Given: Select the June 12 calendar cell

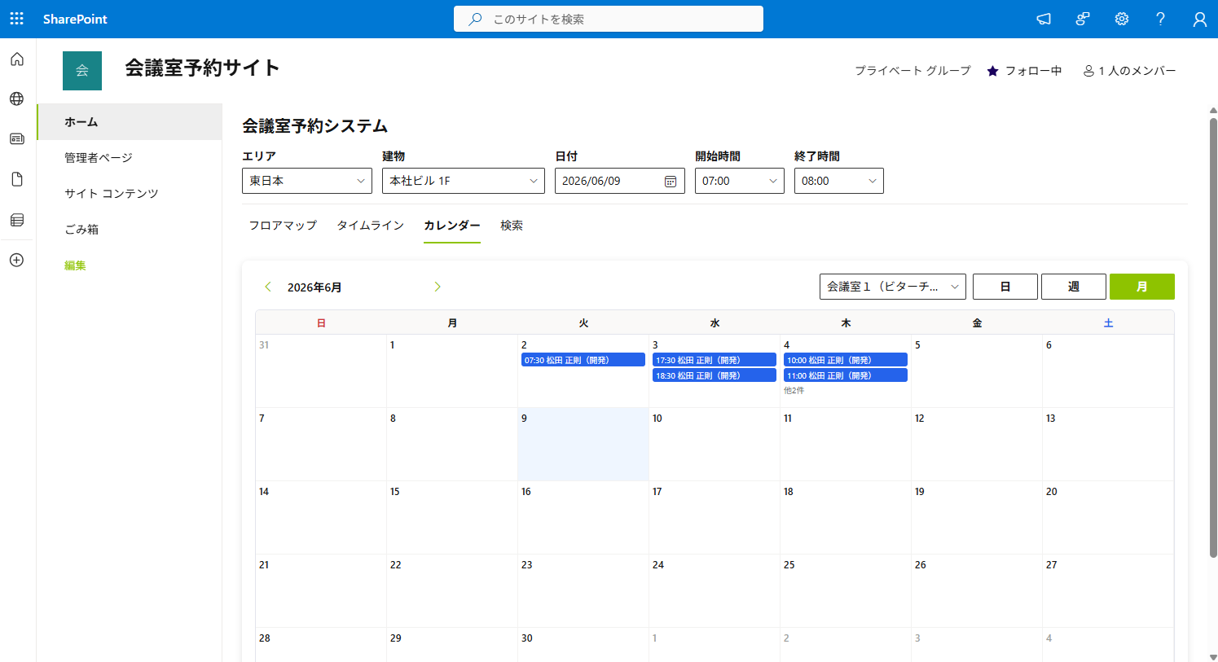Looking at the screenshot, I should click(977, 445).
